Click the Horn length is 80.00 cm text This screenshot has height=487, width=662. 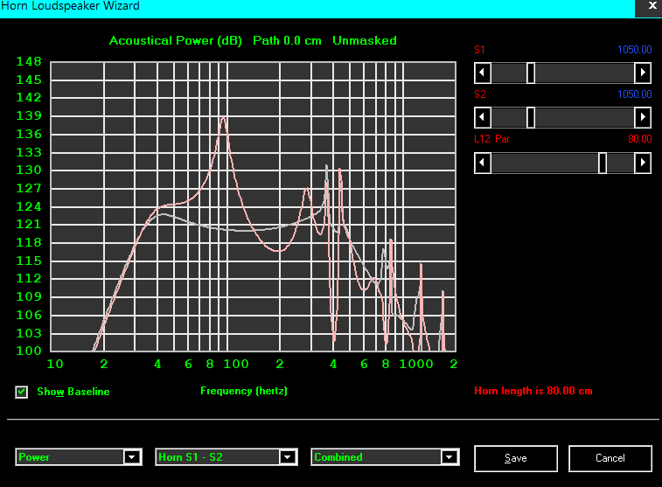tap(533, 391)
